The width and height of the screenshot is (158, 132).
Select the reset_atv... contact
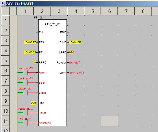tap(25, 113)
